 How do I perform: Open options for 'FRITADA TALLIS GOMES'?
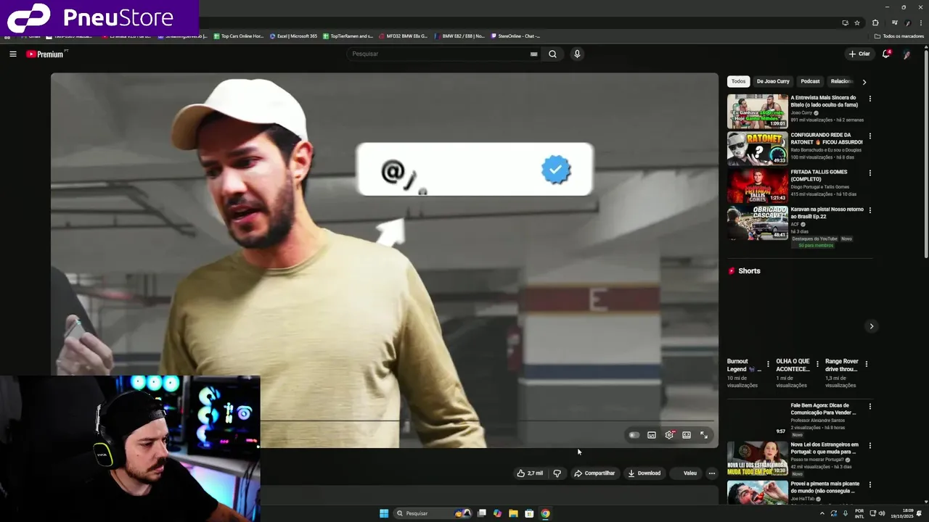[870, 173]
